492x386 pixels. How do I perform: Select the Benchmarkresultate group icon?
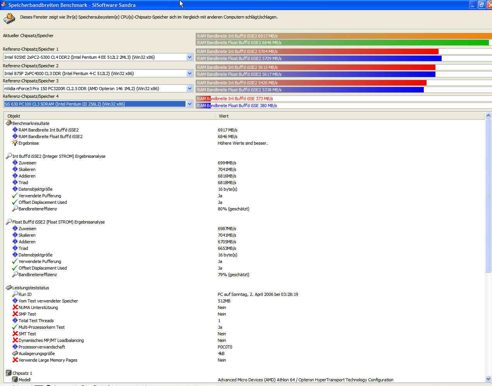9,123
